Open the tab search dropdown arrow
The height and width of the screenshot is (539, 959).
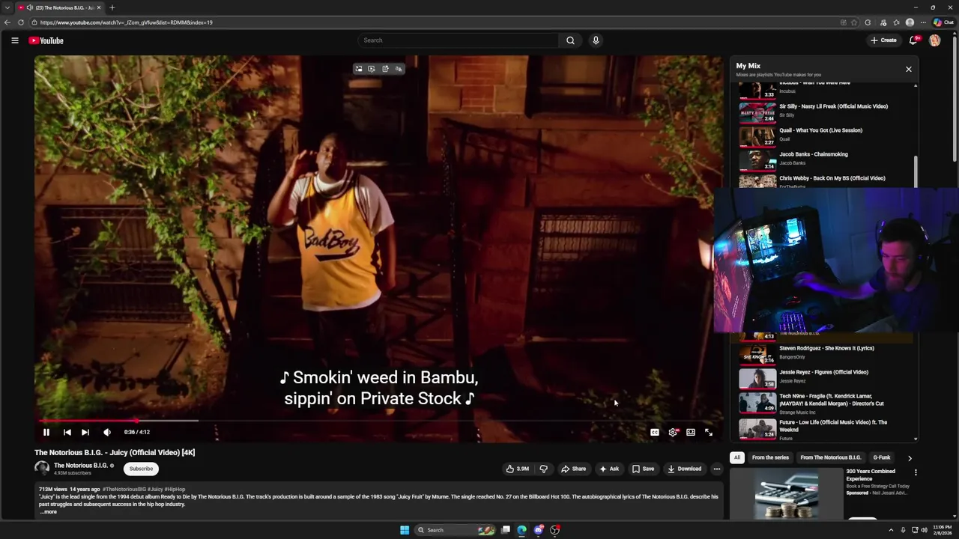[x=7, y=7]
